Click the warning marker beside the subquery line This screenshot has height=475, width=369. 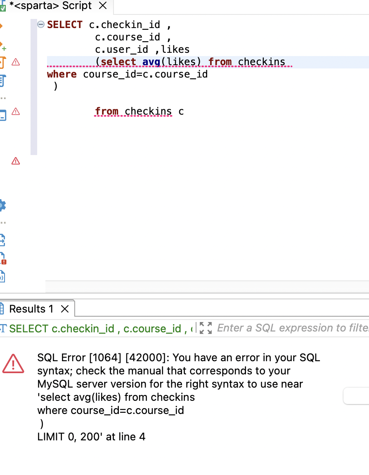click(16, 62)
